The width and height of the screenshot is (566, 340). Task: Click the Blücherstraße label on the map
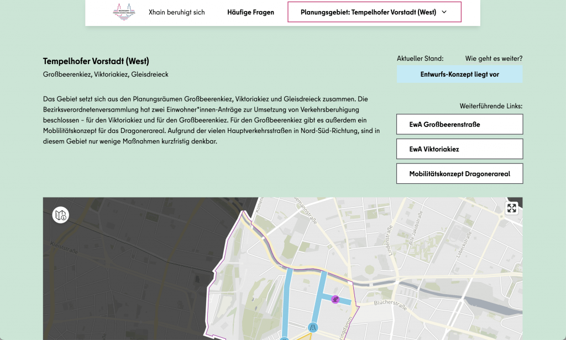point(390,303)
